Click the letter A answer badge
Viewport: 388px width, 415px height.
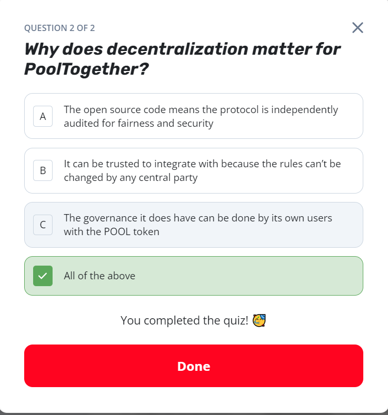point(43,116)
